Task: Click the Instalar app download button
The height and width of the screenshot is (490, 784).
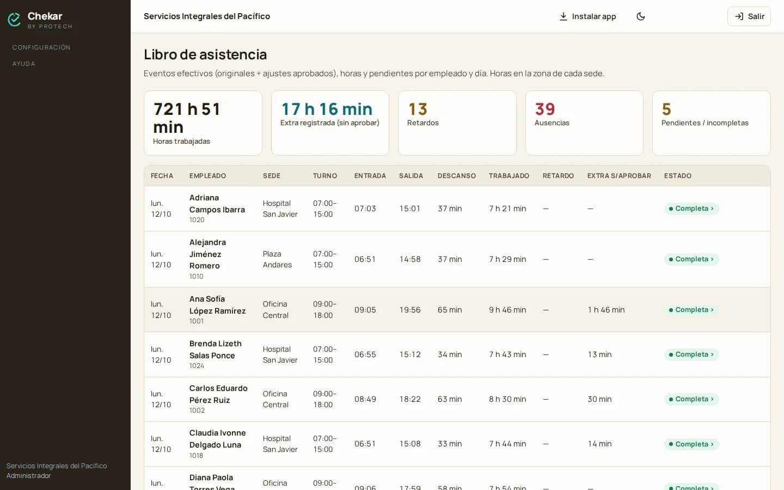Action: pyautogui.click(x=587, y=16)
